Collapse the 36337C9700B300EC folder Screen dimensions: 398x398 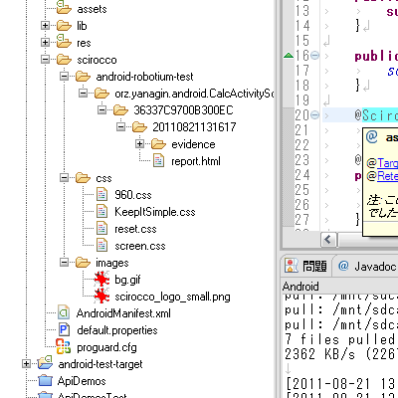pyautogui.click(x=101, y=110)
